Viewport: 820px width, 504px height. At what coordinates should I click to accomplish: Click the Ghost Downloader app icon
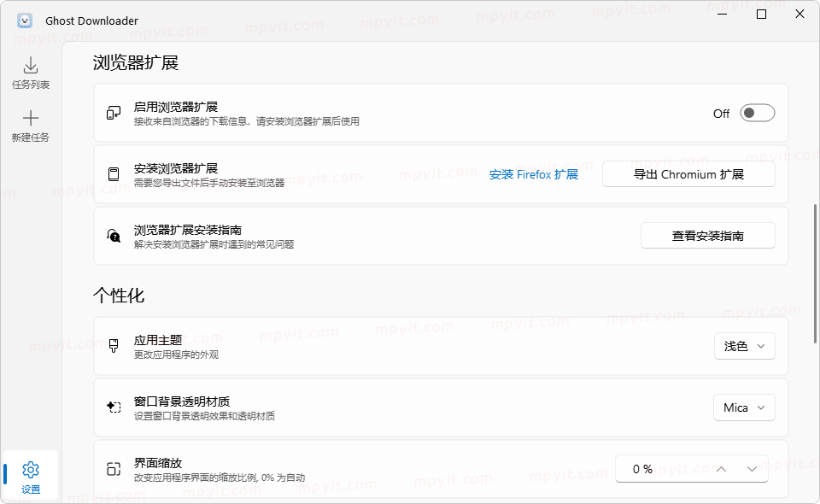point(25,21)
